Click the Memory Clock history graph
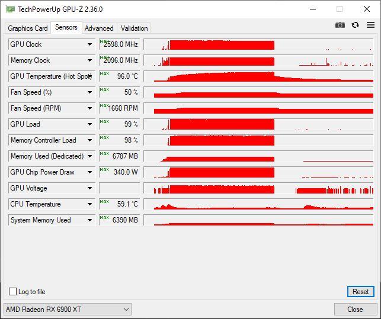 tap(258, 60)
